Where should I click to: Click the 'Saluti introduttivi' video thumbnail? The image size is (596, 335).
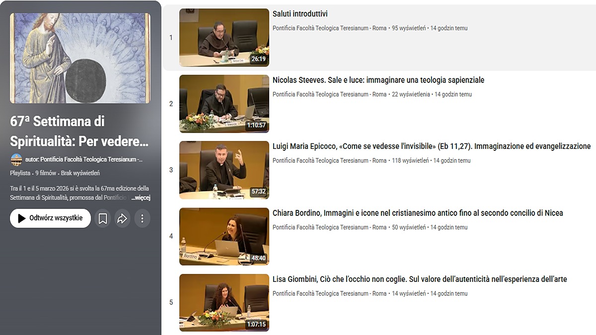pyautogui.click(x=224, y=38)
